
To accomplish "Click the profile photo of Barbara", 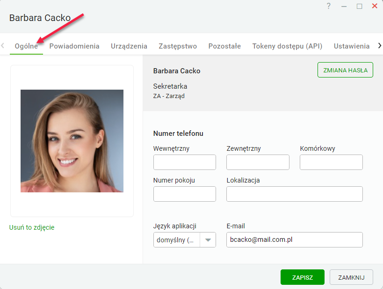I will (72, 141).
